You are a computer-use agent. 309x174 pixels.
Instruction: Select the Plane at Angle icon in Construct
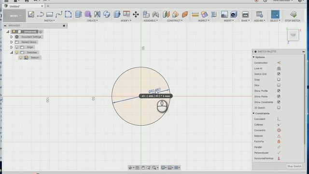pos(175,14)
